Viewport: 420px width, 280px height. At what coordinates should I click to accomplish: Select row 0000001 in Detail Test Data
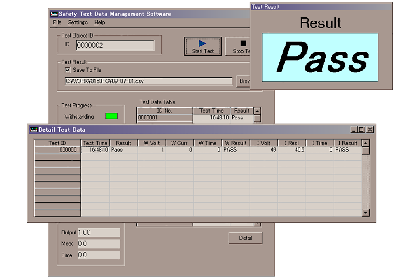57,150
